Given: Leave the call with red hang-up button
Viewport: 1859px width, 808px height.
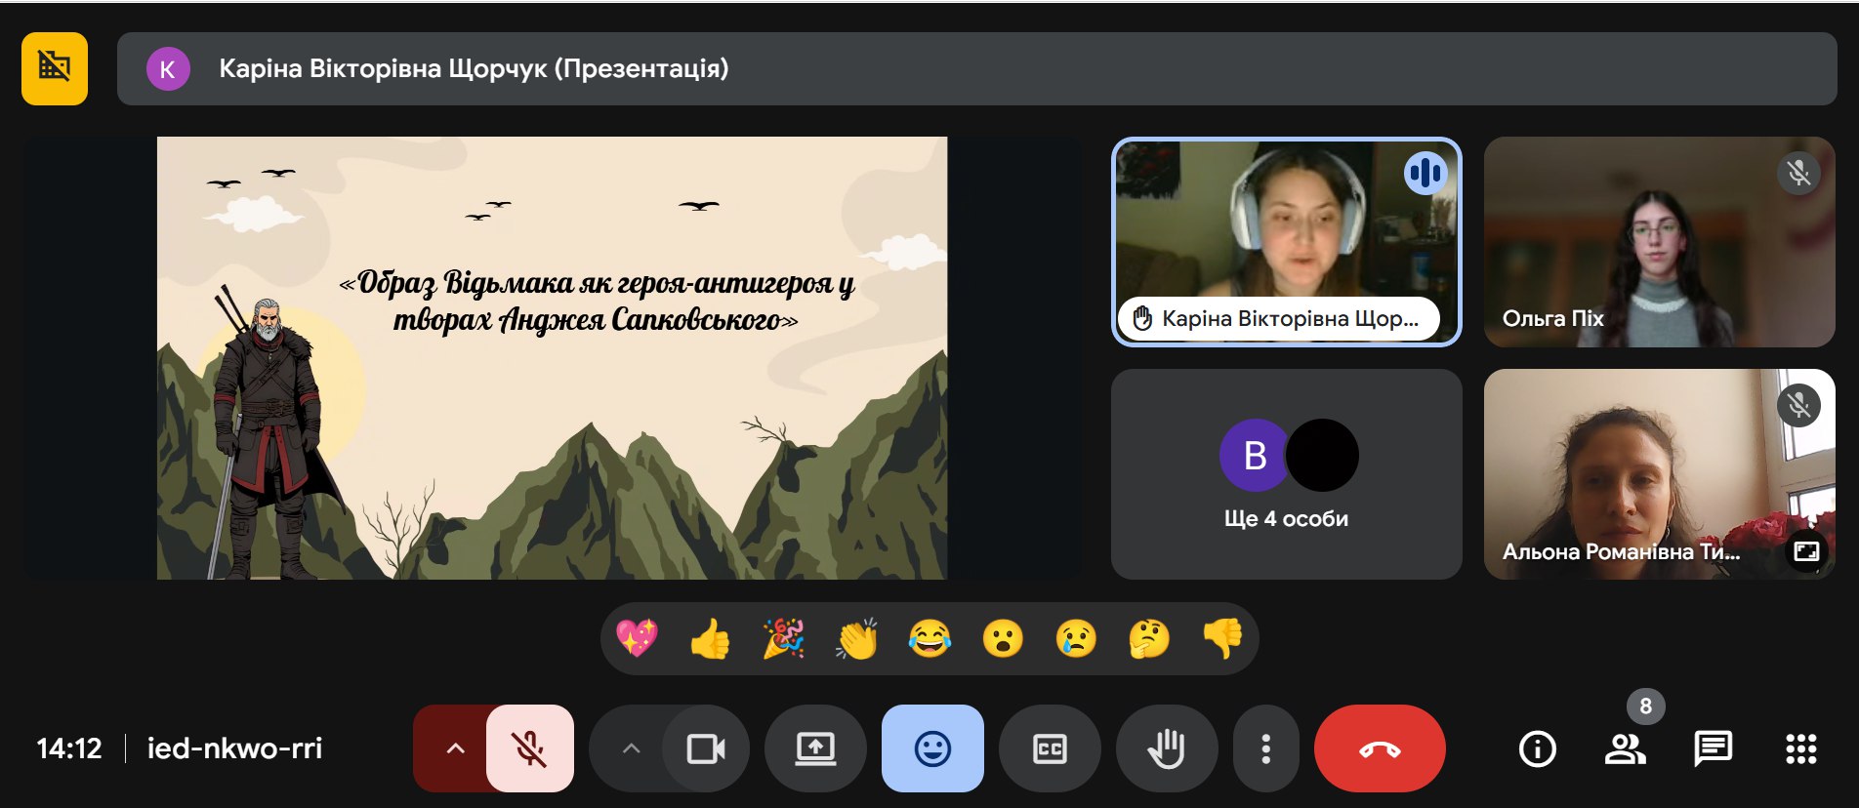Looking at the screenshot, I should pyautogui.click(x=1380, y=748).
